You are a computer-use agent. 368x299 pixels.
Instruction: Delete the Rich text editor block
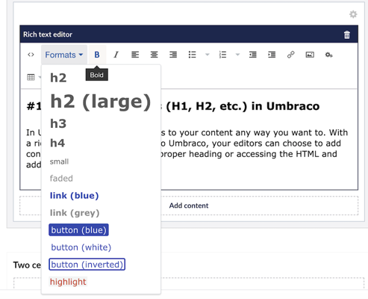pyautogui.click(x=347, y=34)
